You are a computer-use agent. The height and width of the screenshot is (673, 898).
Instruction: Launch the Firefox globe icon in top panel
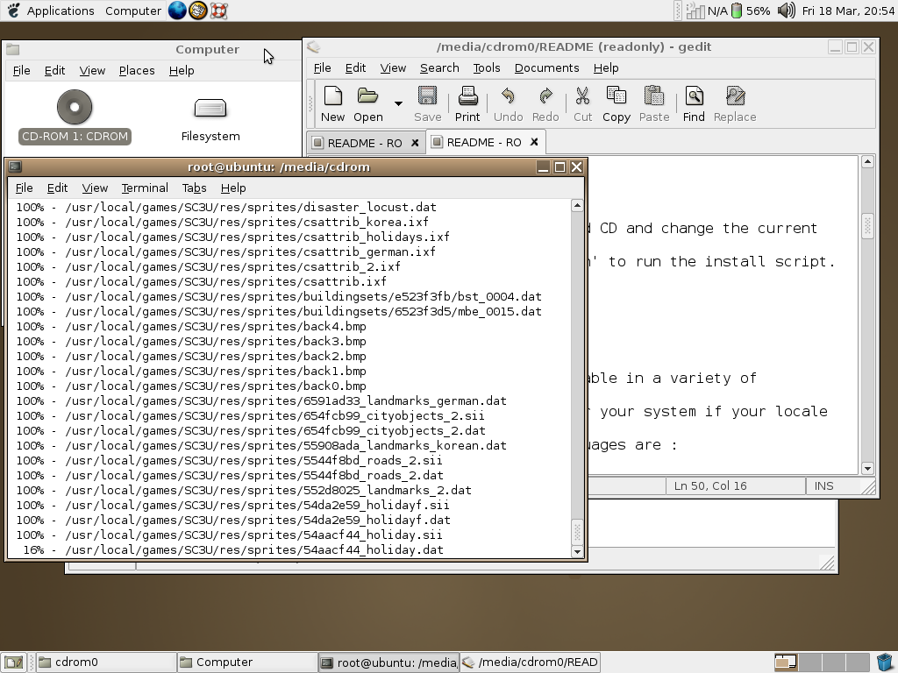pos(177,11)
